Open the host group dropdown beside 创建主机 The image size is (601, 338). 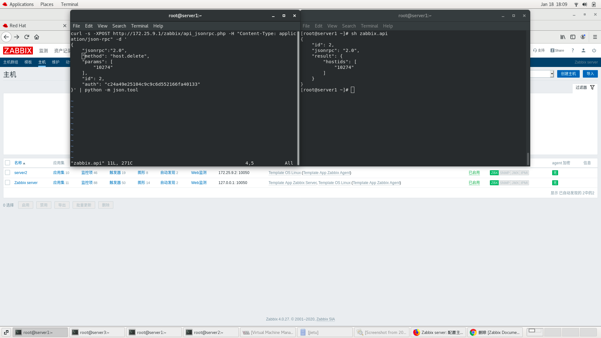tap(552, 74)
